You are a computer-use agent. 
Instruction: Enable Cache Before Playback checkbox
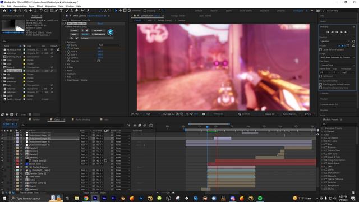tap(320, 49)
